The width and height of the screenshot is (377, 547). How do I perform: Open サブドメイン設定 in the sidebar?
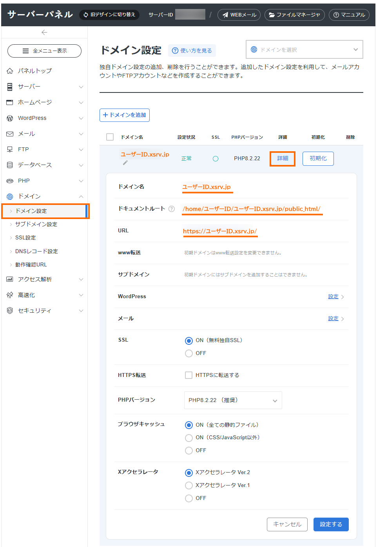coord(36,225)
